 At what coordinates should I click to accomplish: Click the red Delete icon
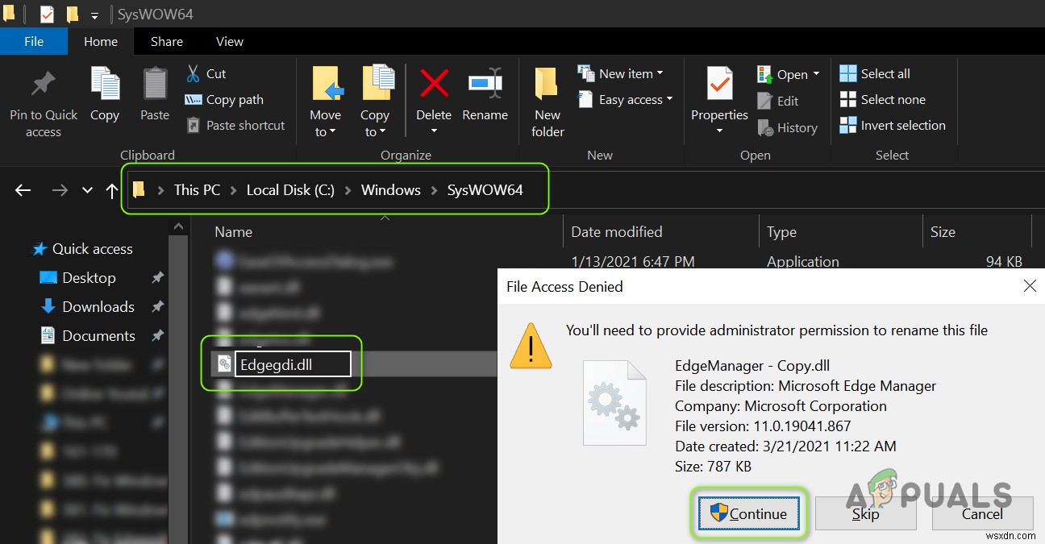(434, 85)
